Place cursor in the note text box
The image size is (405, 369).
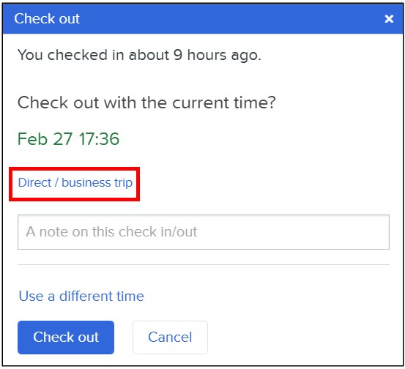(204, 232)
